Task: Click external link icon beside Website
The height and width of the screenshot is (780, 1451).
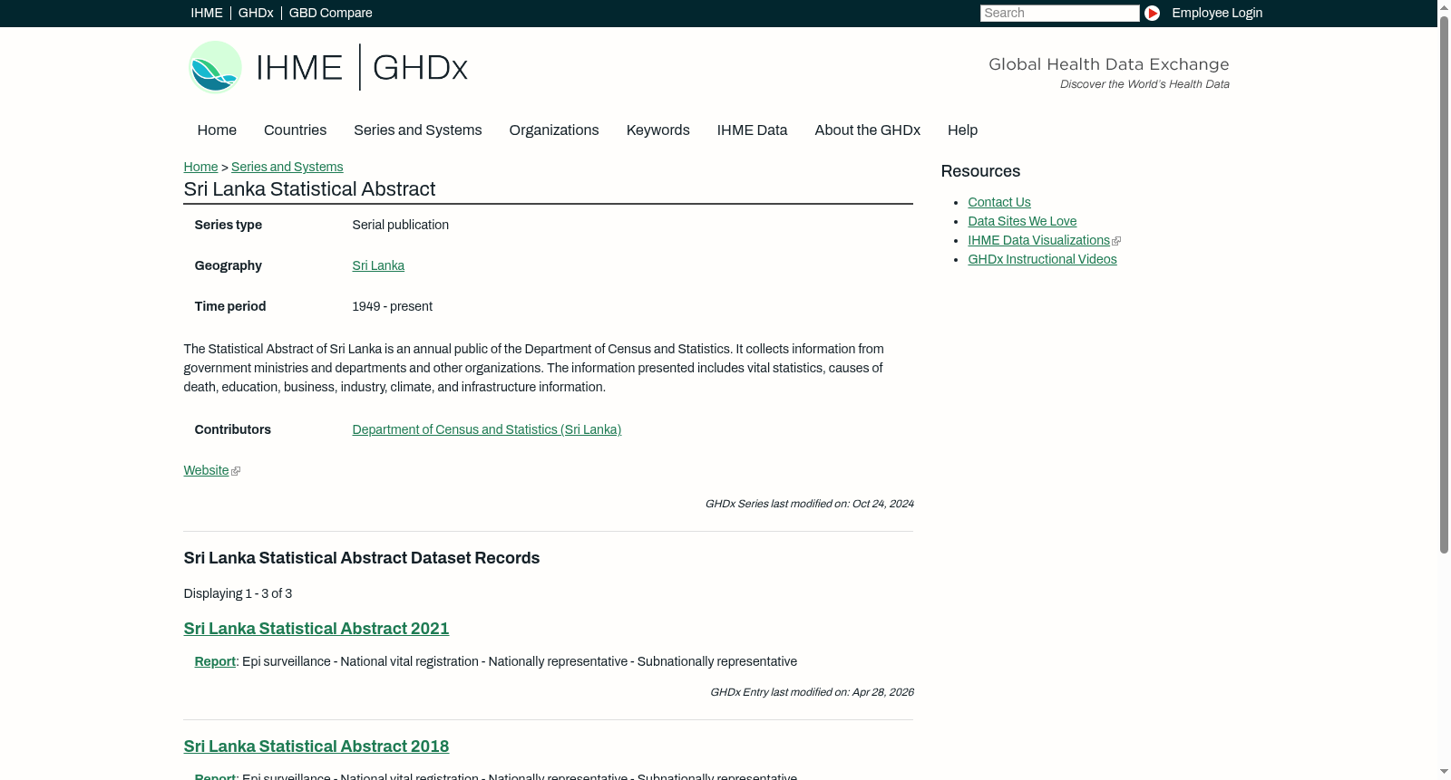Action: tap(236, 471)
